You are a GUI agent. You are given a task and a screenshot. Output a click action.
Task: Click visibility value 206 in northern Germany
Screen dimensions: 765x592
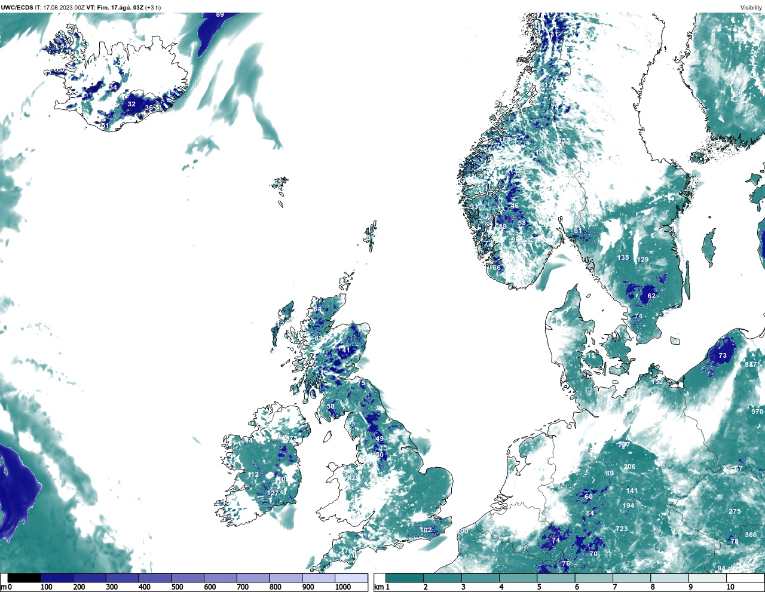point(629,467)
